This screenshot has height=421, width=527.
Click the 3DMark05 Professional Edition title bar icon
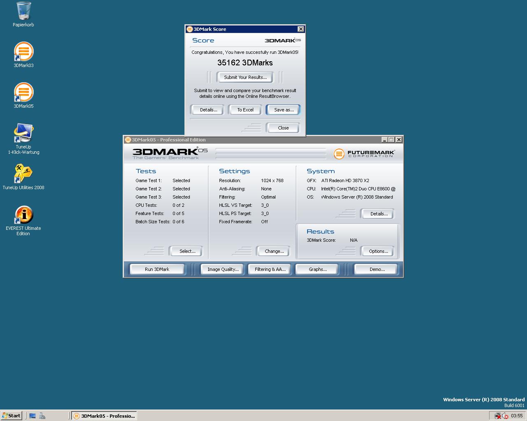coord(128,140)
